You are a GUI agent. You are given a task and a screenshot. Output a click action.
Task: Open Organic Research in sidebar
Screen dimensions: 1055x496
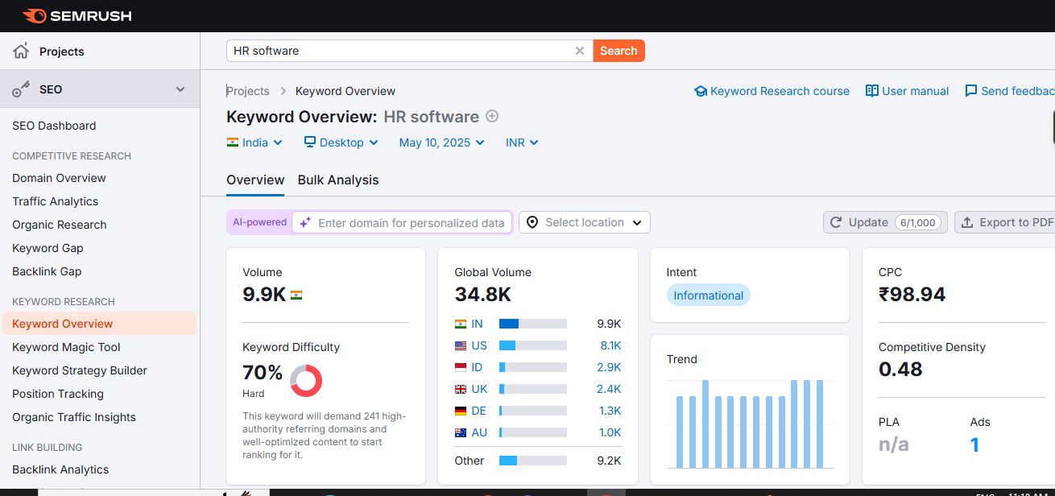(x=60, y=225)
